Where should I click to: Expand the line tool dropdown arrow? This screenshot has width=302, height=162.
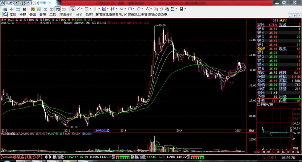pos(82,9)
